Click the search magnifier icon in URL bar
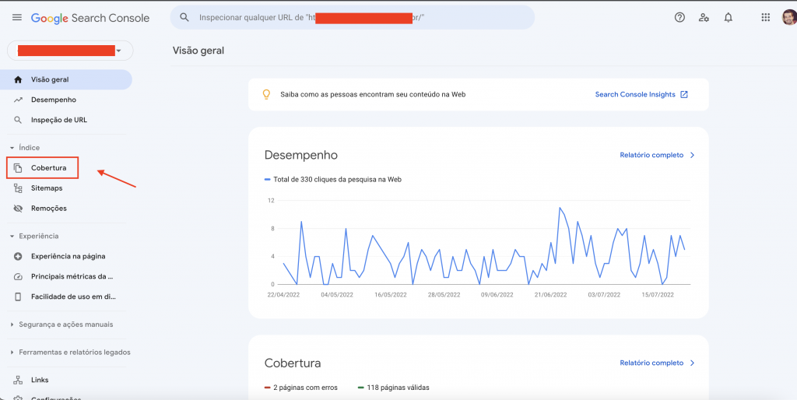This screenshot has width=797, height=400. [184, 17]
